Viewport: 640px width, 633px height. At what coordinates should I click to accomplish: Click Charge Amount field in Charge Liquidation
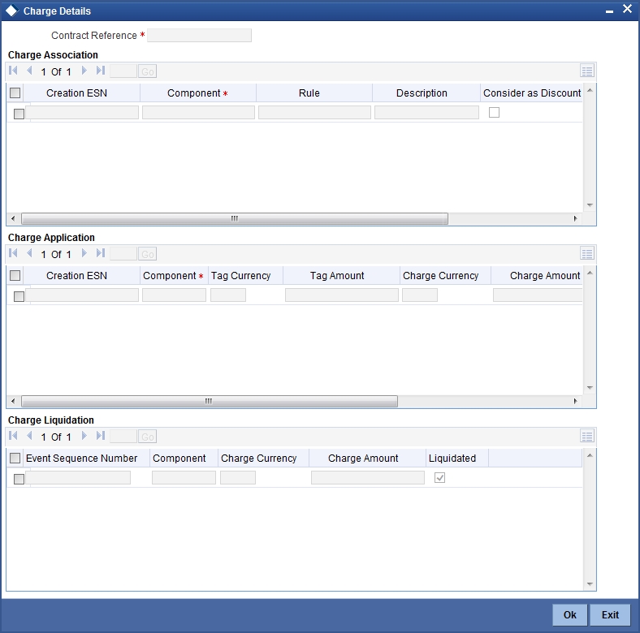click(x=368, y=478)
